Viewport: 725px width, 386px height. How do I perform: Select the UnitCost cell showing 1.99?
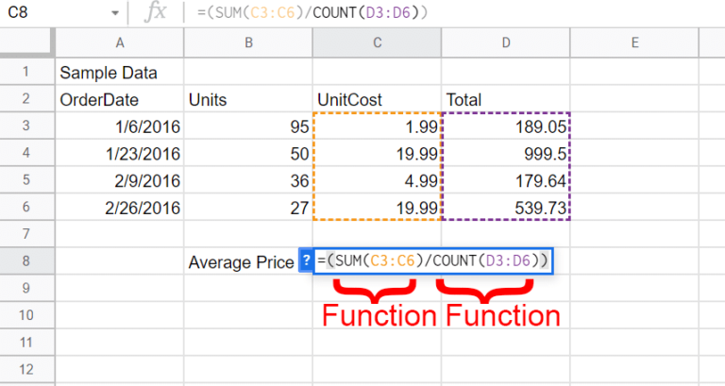[x=378, y=126]
